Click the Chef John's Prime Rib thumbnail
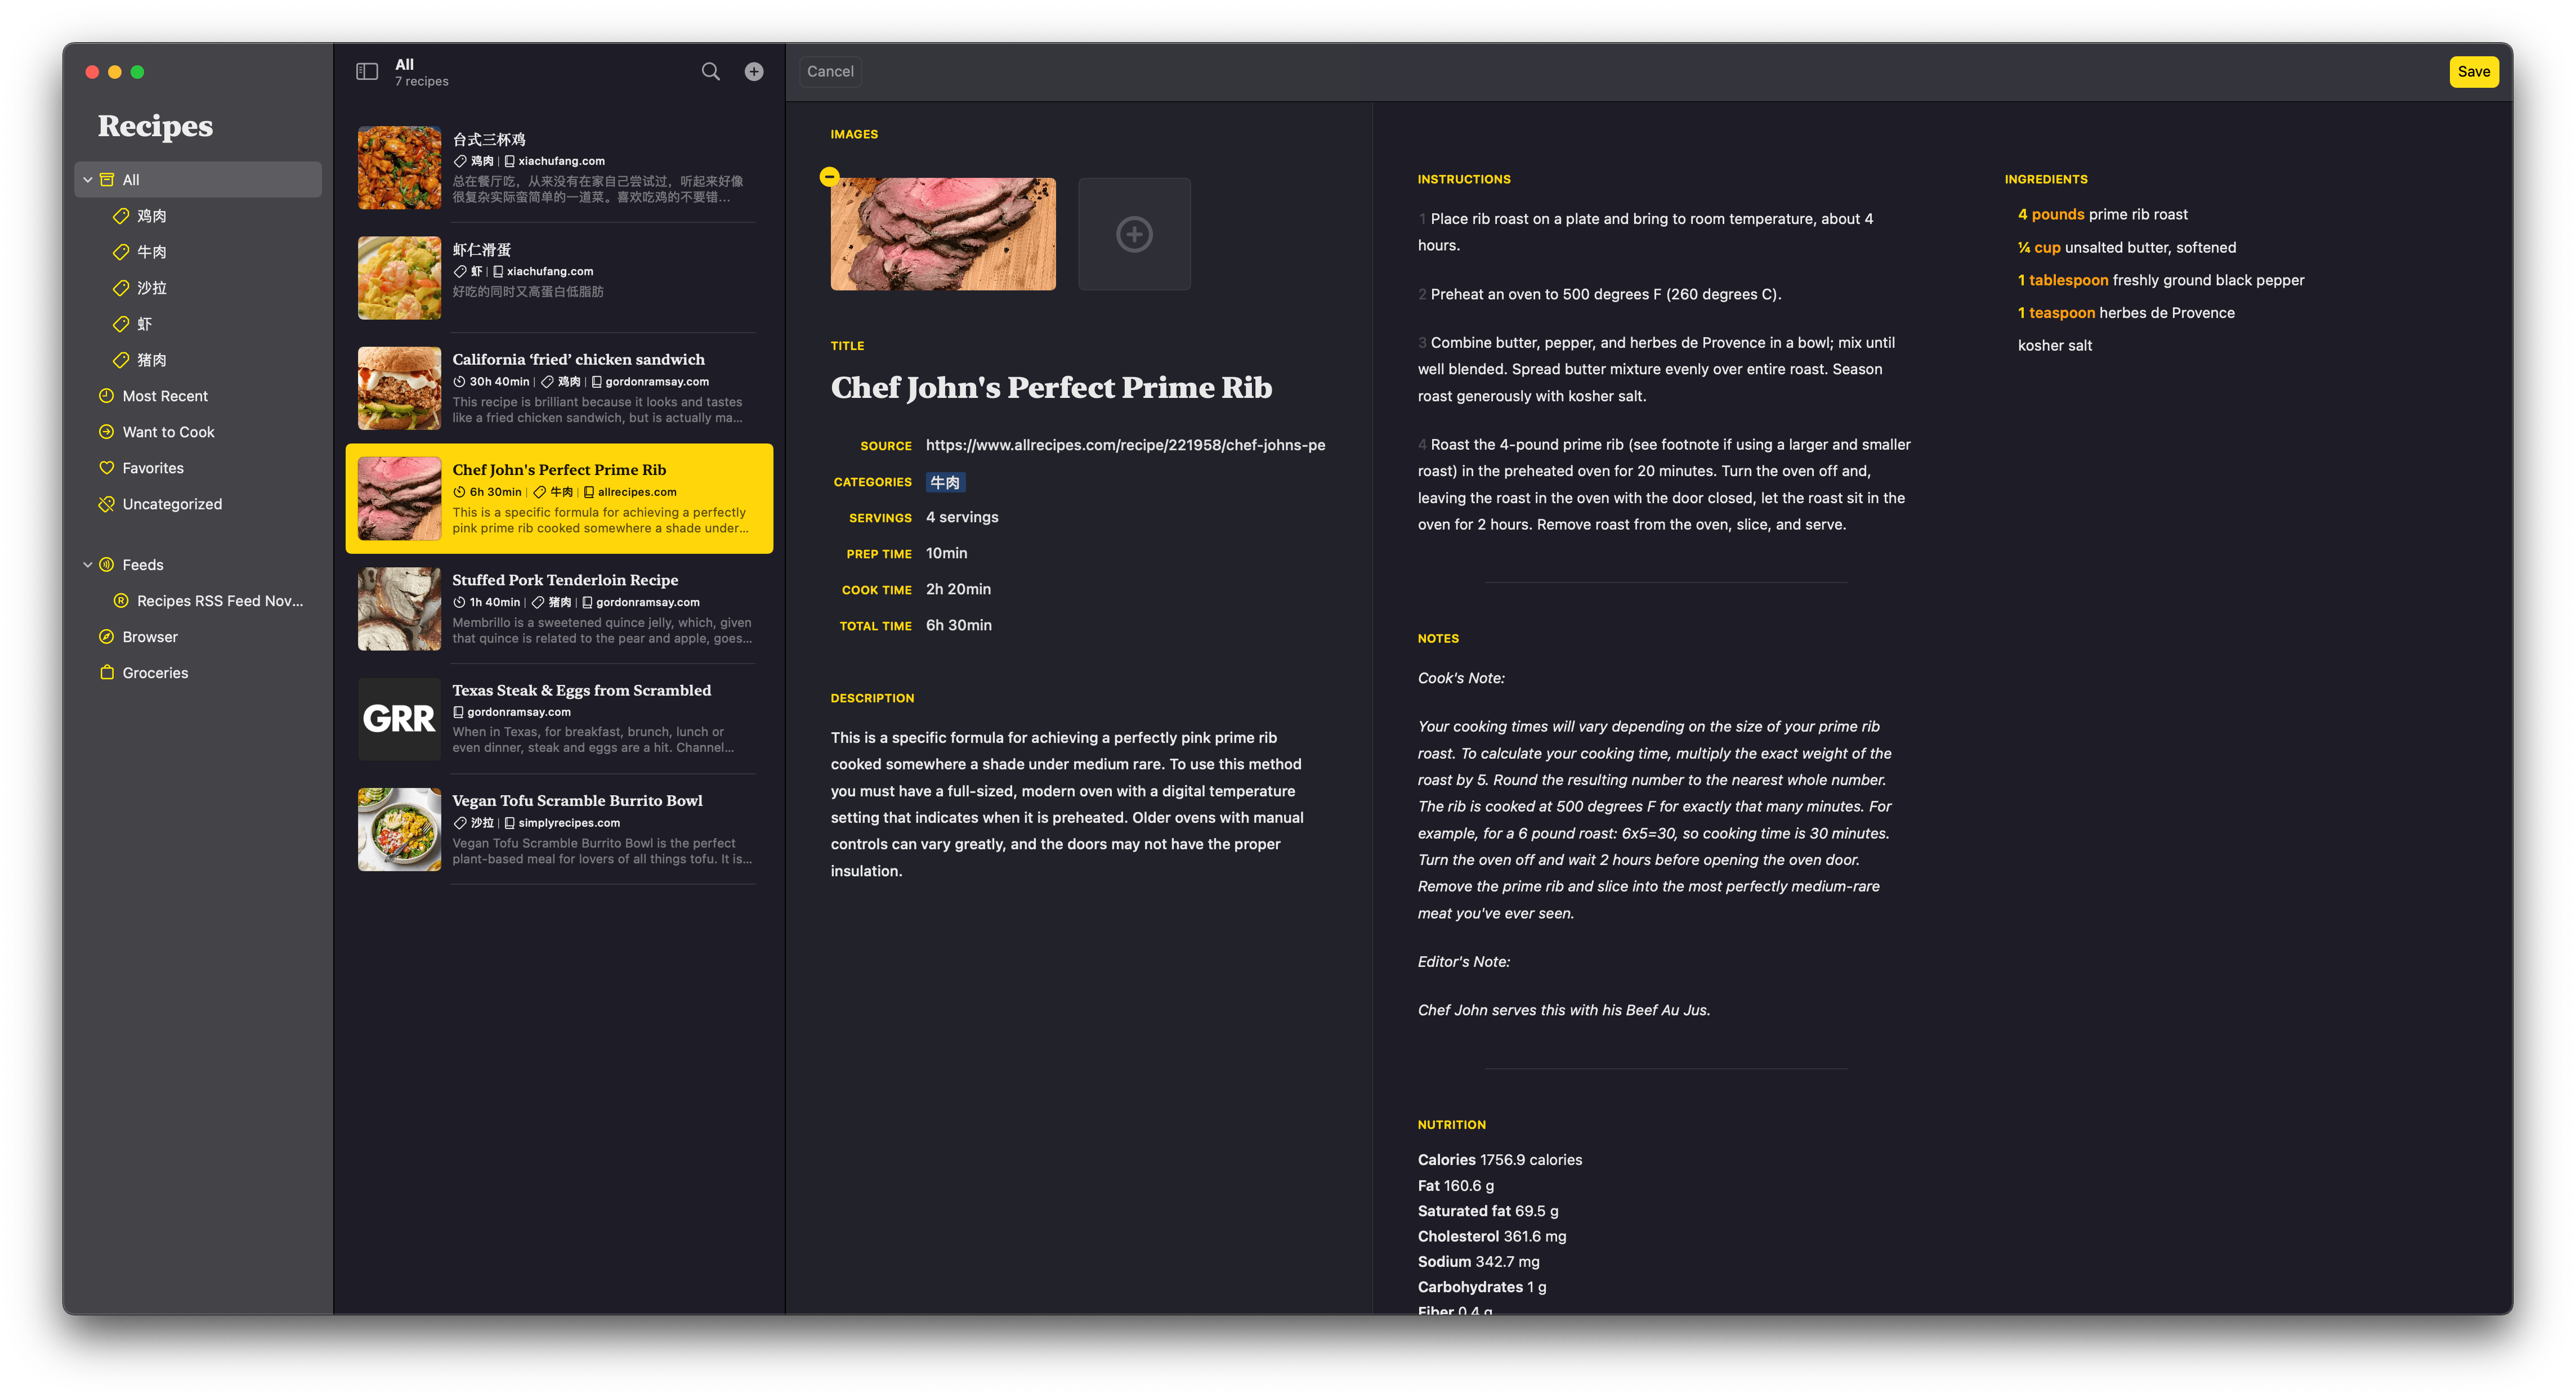Image resolution: width=2576 pixels, height=1398 pixels. 398,496
